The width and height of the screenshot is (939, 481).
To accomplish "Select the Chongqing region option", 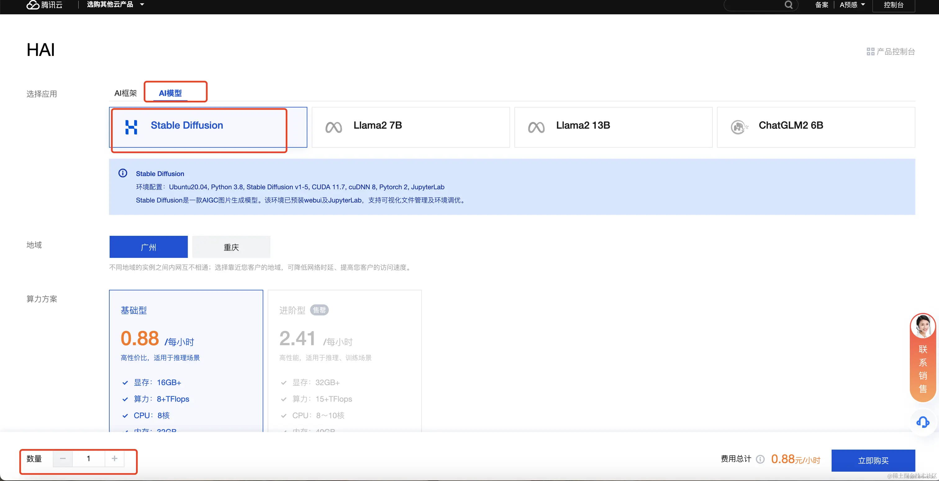I will 231,247.
